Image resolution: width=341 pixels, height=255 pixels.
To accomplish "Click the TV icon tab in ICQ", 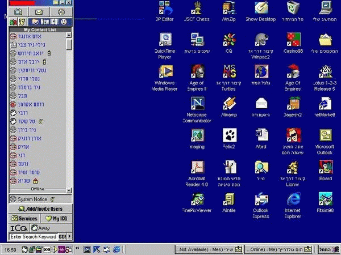I will click(x=18, y=12).
